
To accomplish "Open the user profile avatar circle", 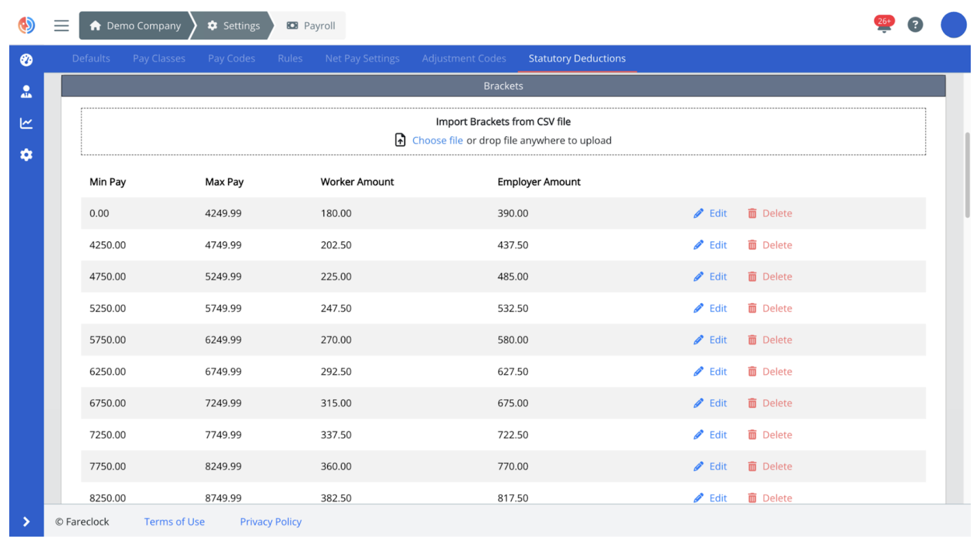I will point(954,25).
